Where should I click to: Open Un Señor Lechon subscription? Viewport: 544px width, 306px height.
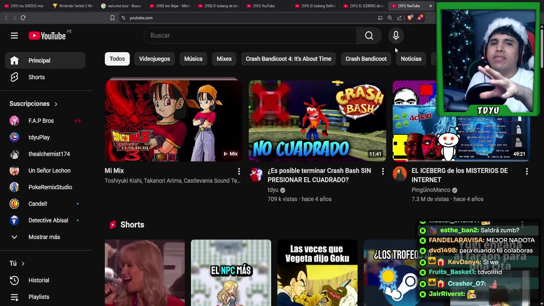point(45,170)
